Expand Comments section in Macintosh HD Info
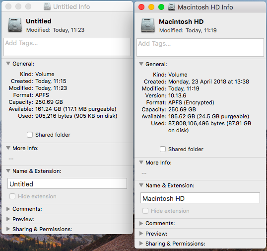Viewport: 267px width, 251px height. [141, 223]
